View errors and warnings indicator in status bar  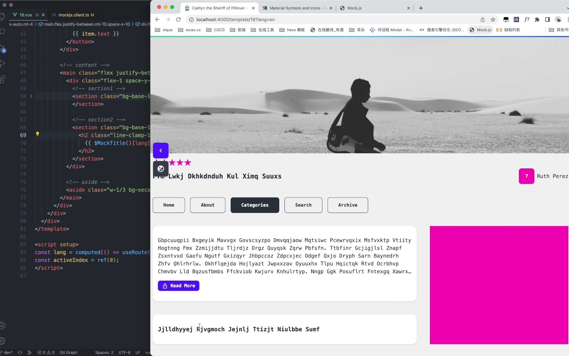click(46, 352)
